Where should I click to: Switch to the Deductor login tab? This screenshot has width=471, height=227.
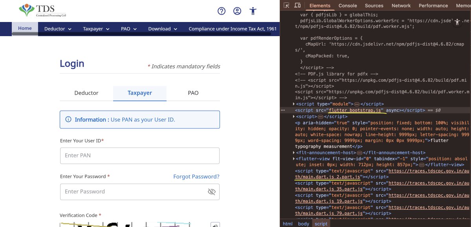point(86,93)
